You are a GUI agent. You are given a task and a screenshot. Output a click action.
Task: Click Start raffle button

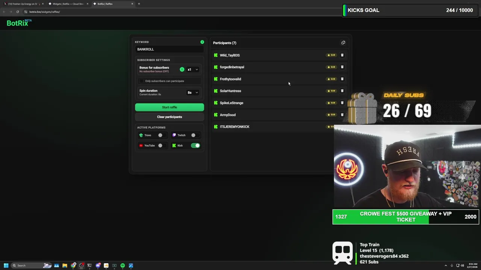pos(169,107)
